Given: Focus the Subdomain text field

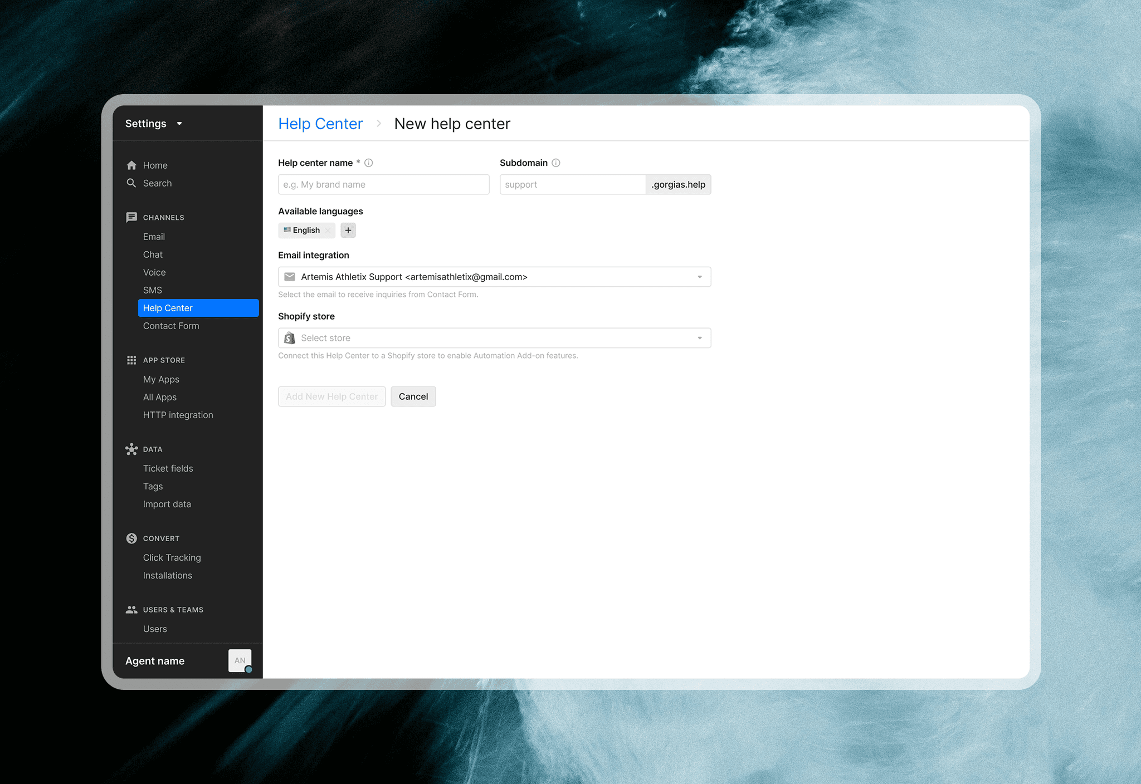Looking at the screenshot, I should click(x=572, y=185).
